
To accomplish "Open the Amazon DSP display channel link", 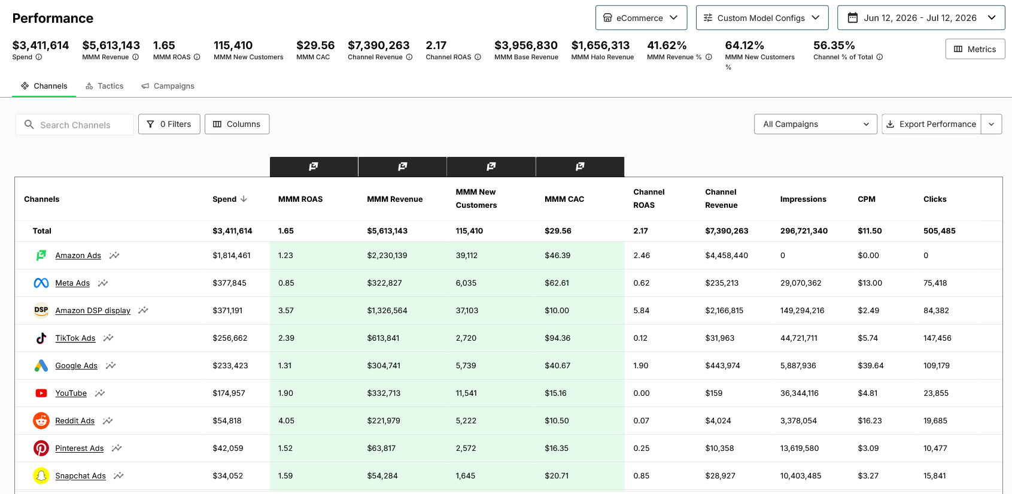I will [x=93, y=311].
